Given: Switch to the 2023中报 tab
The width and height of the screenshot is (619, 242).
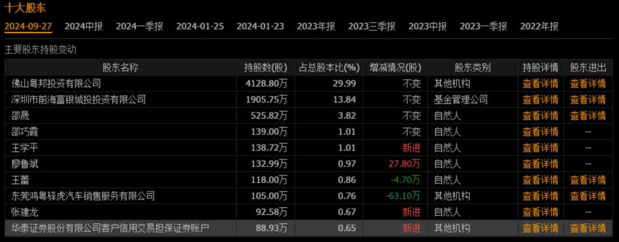Looking at the screenshot, I should [x=428, y=26].
